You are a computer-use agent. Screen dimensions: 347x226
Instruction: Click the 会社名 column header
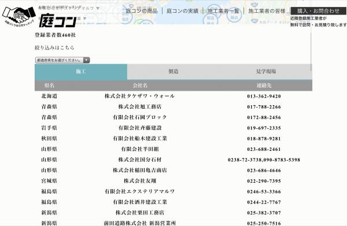click(140, 86)
